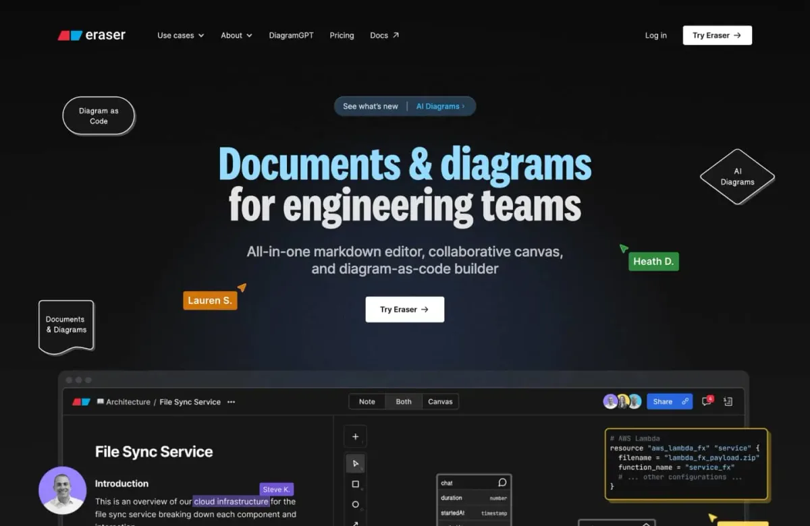This screenshot has width=810, height=526.
Task: Click the Eraser logo in the header
Action: pyautogui.click(x=91, y=35)
